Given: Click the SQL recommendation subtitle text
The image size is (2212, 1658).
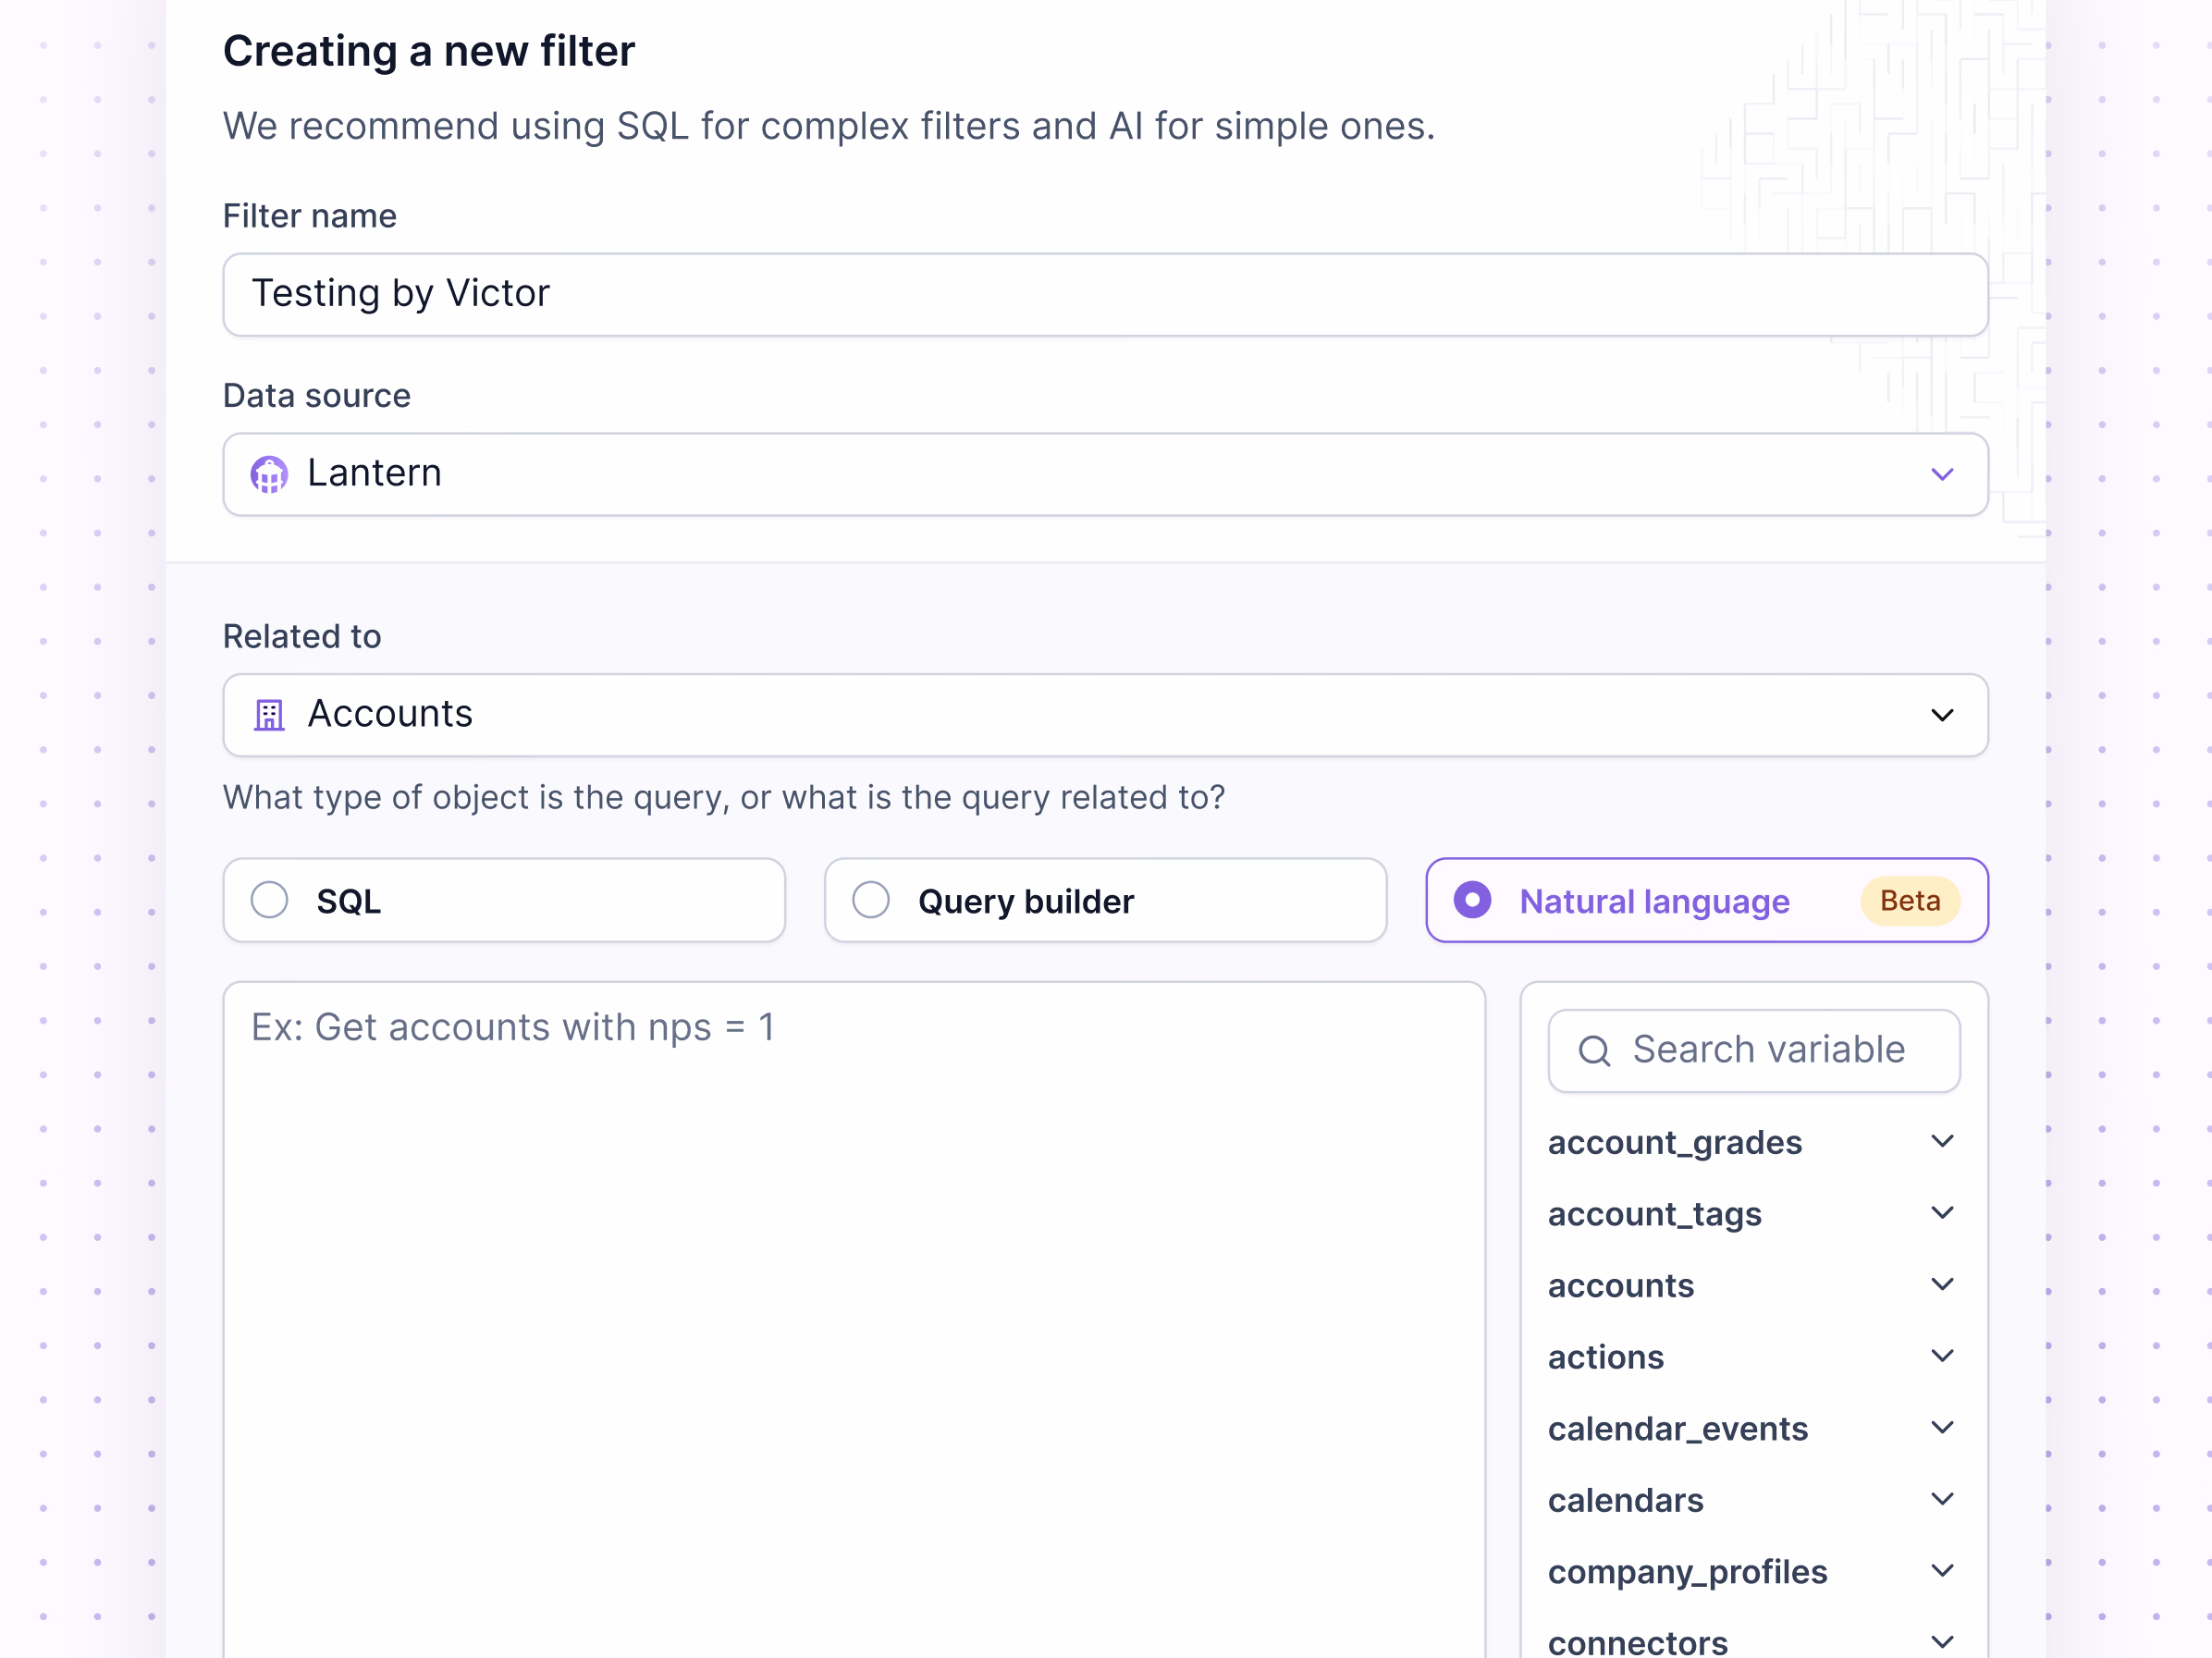Looking at the screenshot, I should pyautogui.click(x=829, y=126).
